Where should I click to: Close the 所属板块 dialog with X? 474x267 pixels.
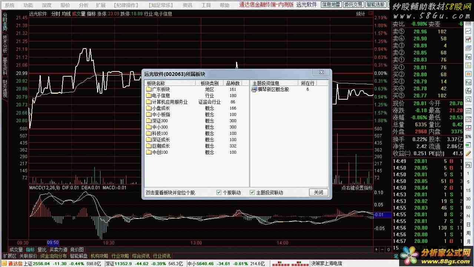click(x=321, y=73)
